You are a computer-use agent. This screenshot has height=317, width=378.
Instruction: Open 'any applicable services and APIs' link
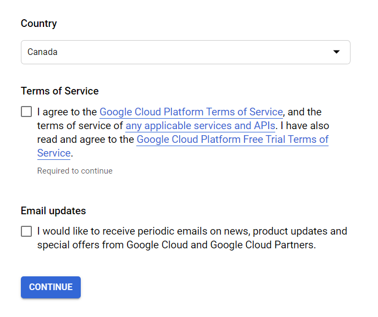coord(201,126)
